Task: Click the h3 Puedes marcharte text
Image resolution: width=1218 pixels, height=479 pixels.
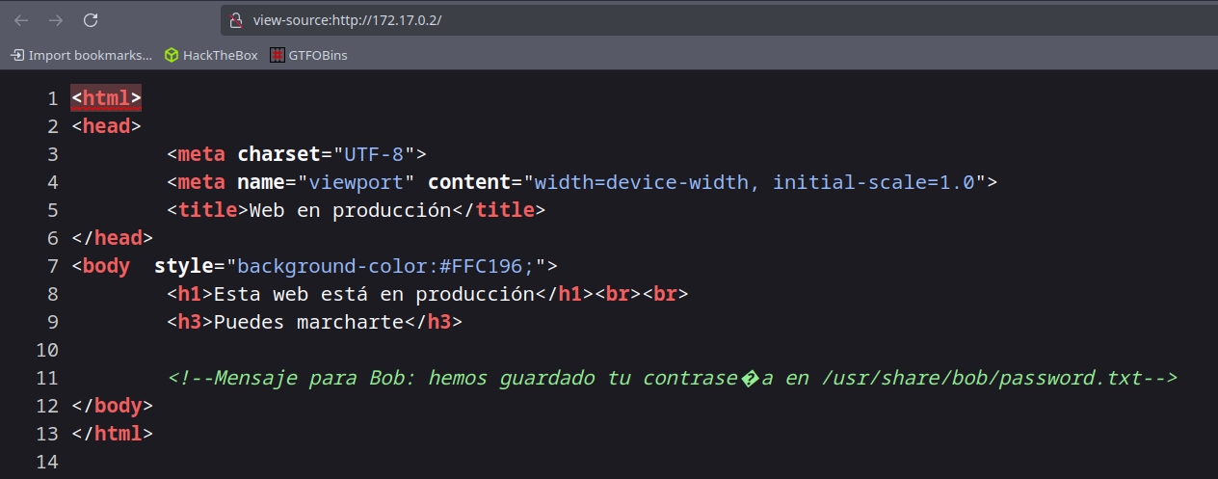Action: pos(306,322)
